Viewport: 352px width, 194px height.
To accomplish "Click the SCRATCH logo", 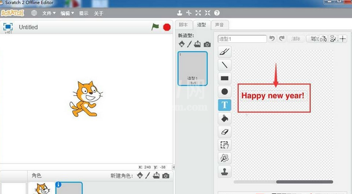I will click(13, 13).
